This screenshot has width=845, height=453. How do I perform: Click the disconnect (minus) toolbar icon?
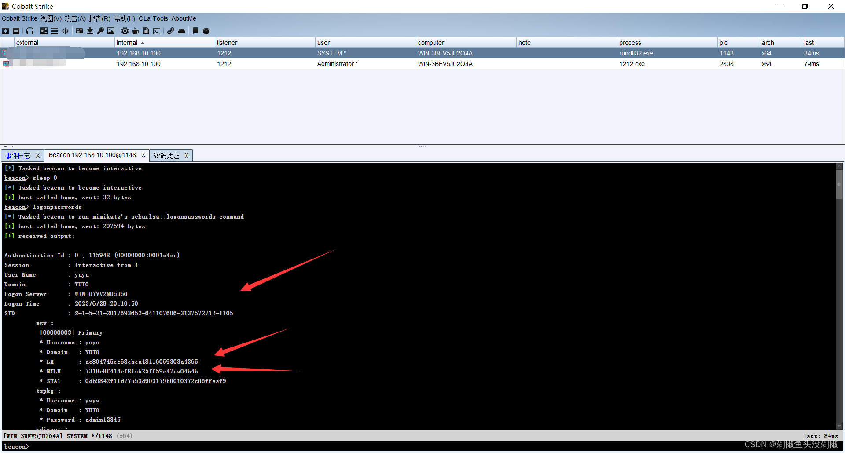[x=16, y=31]
